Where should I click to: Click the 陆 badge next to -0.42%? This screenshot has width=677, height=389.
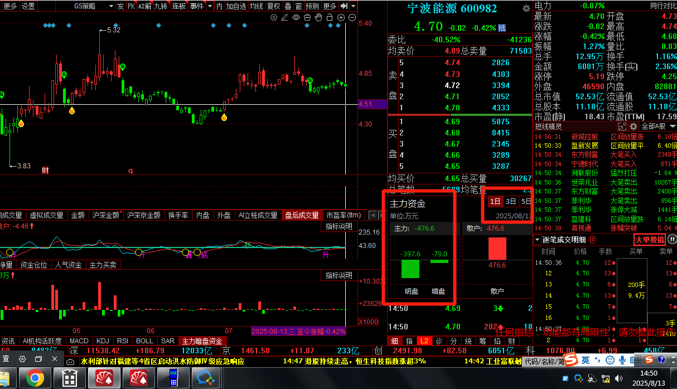tap(502, 28)
